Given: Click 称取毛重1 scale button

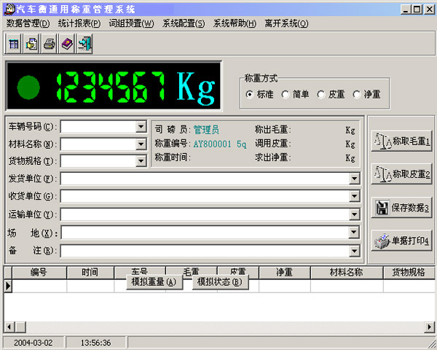Looking at the screenshot, I should click(x=401, y=141).
